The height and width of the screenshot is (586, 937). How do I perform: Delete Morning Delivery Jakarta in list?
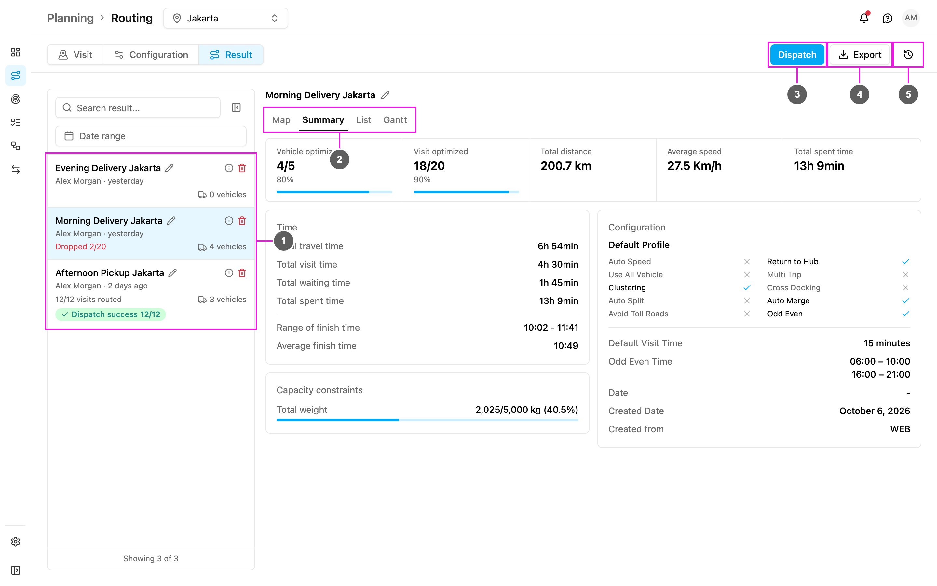click(x=242, y=220)
